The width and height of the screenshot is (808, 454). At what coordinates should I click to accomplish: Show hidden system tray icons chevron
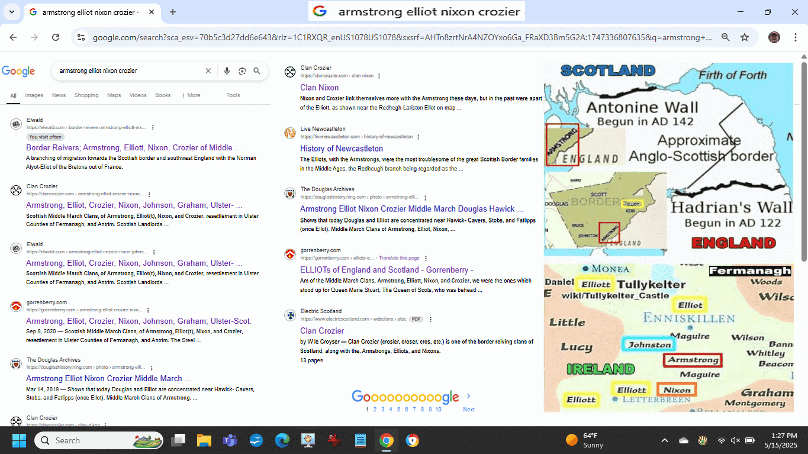point(664,440)
